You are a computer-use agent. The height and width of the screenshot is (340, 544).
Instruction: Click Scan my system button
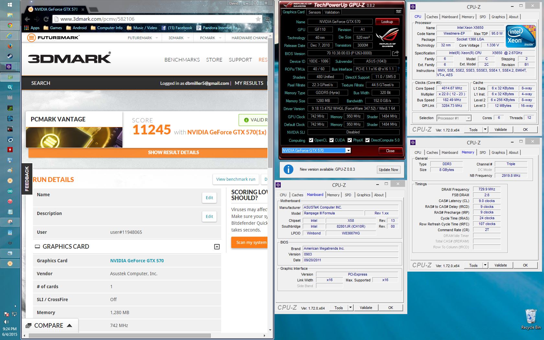pos(250,242)
